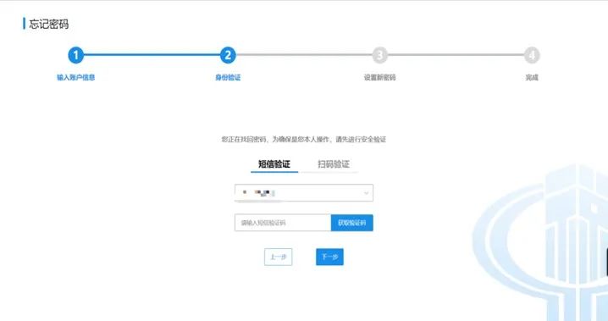Select the 设置新密码 step label
Viewport: 608px width, 321px height.
click(379, 78)
